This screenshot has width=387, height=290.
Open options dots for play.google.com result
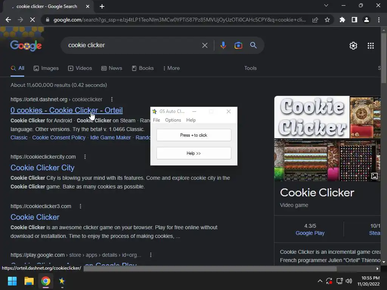pyautogui.click(x=150, y=255)
